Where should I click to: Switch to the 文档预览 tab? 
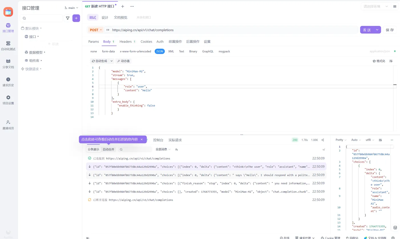click(121, 18)
